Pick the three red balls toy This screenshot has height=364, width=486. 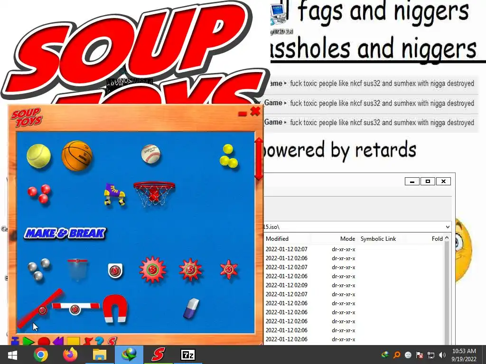point(40,194)
